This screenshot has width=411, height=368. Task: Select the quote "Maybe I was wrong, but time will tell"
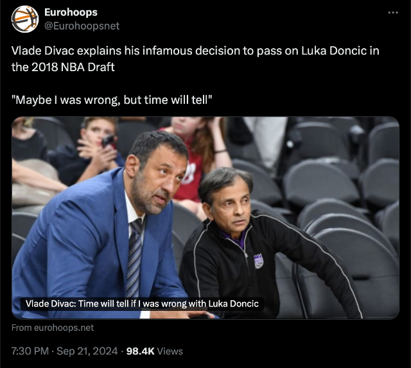(x=112, y=100)
